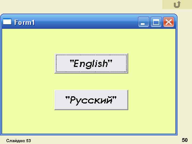Screen dimensions: 192x144
Task: Maximize the Form1 window
Action: pyautogui.click(x=156, y=22)
